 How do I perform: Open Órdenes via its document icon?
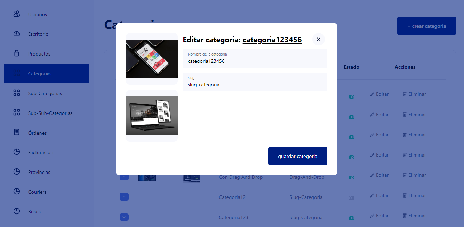[16, 133]
